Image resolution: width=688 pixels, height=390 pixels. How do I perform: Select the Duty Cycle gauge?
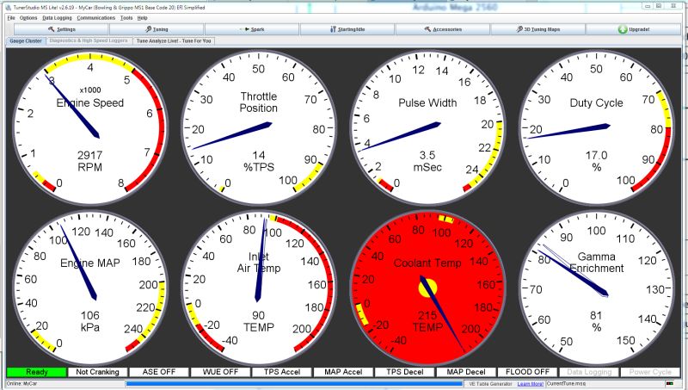[x=596, y=127]
